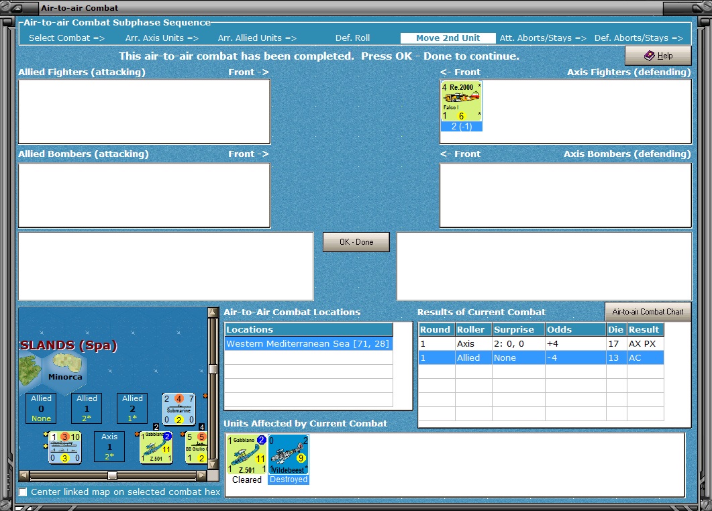Select the Arr. Allied Units subphase step
Viewport: 712px width, 511px height.
tap(257, 38)
